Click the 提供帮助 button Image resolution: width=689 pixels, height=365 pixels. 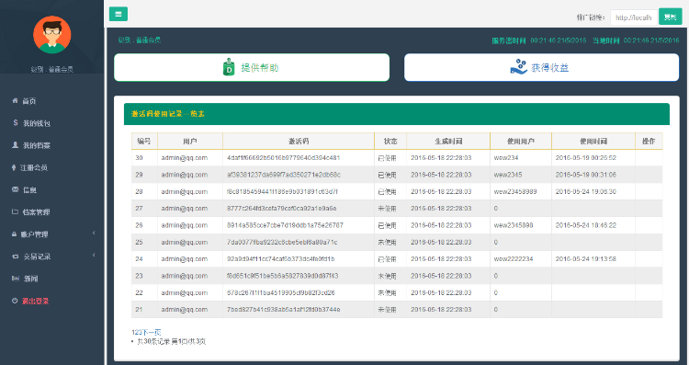pos(252,67)
